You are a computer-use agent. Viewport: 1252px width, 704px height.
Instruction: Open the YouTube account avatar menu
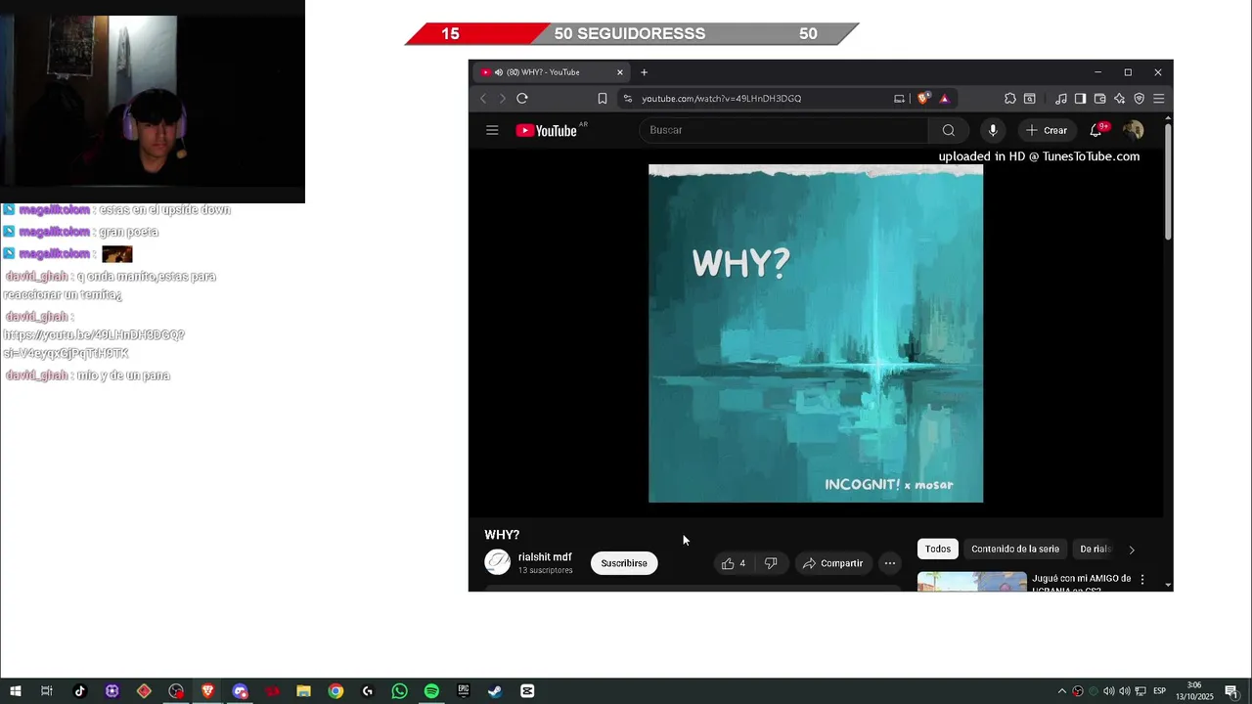pos(1134,130)
